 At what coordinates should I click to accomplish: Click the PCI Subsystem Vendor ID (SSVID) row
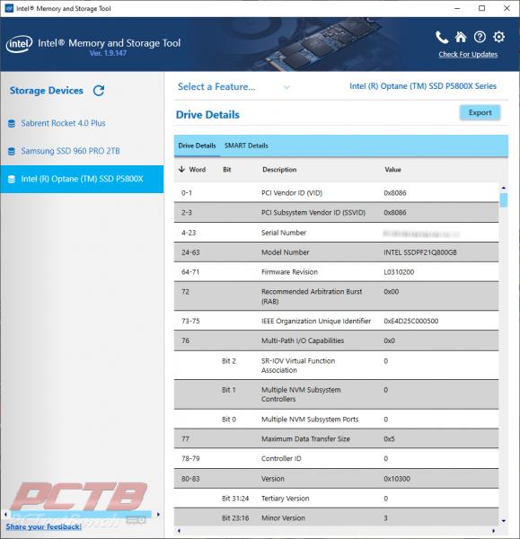(336, 212)
